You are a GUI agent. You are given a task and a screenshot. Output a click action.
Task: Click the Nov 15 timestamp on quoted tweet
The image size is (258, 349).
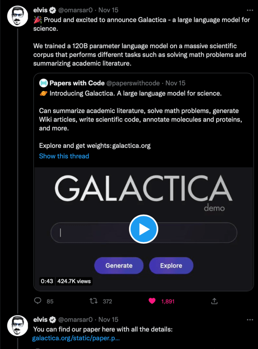[x=176, y=83]
